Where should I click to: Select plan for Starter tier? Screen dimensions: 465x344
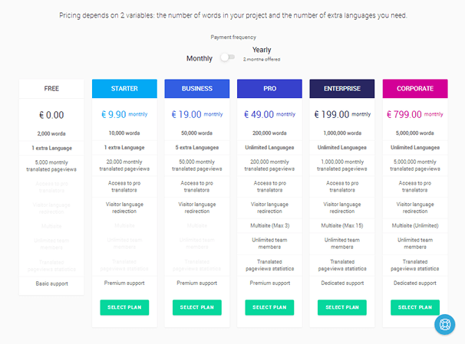click(124, 307)
